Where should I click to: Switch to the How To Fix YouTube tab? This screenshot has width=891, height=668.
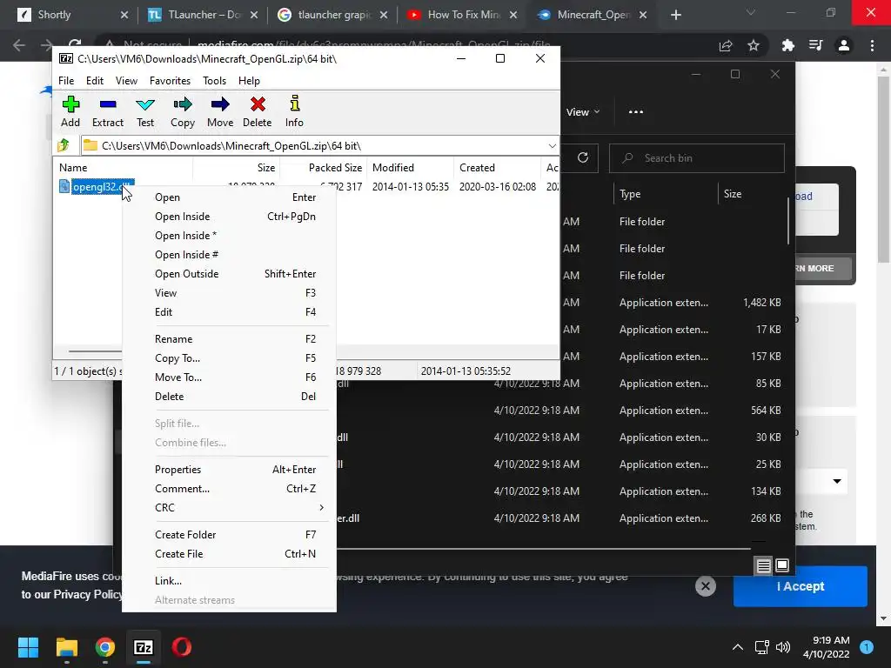click(463, 15)
